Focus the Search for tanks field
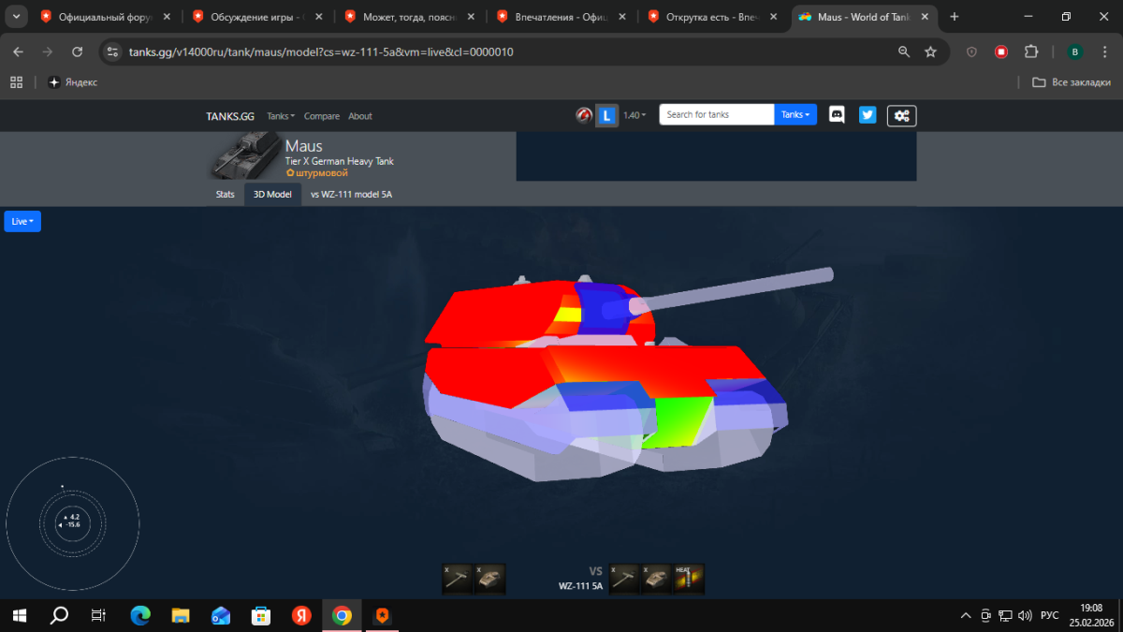The height and width of the screenshot is (632, 1123). (x=717, y=114)
